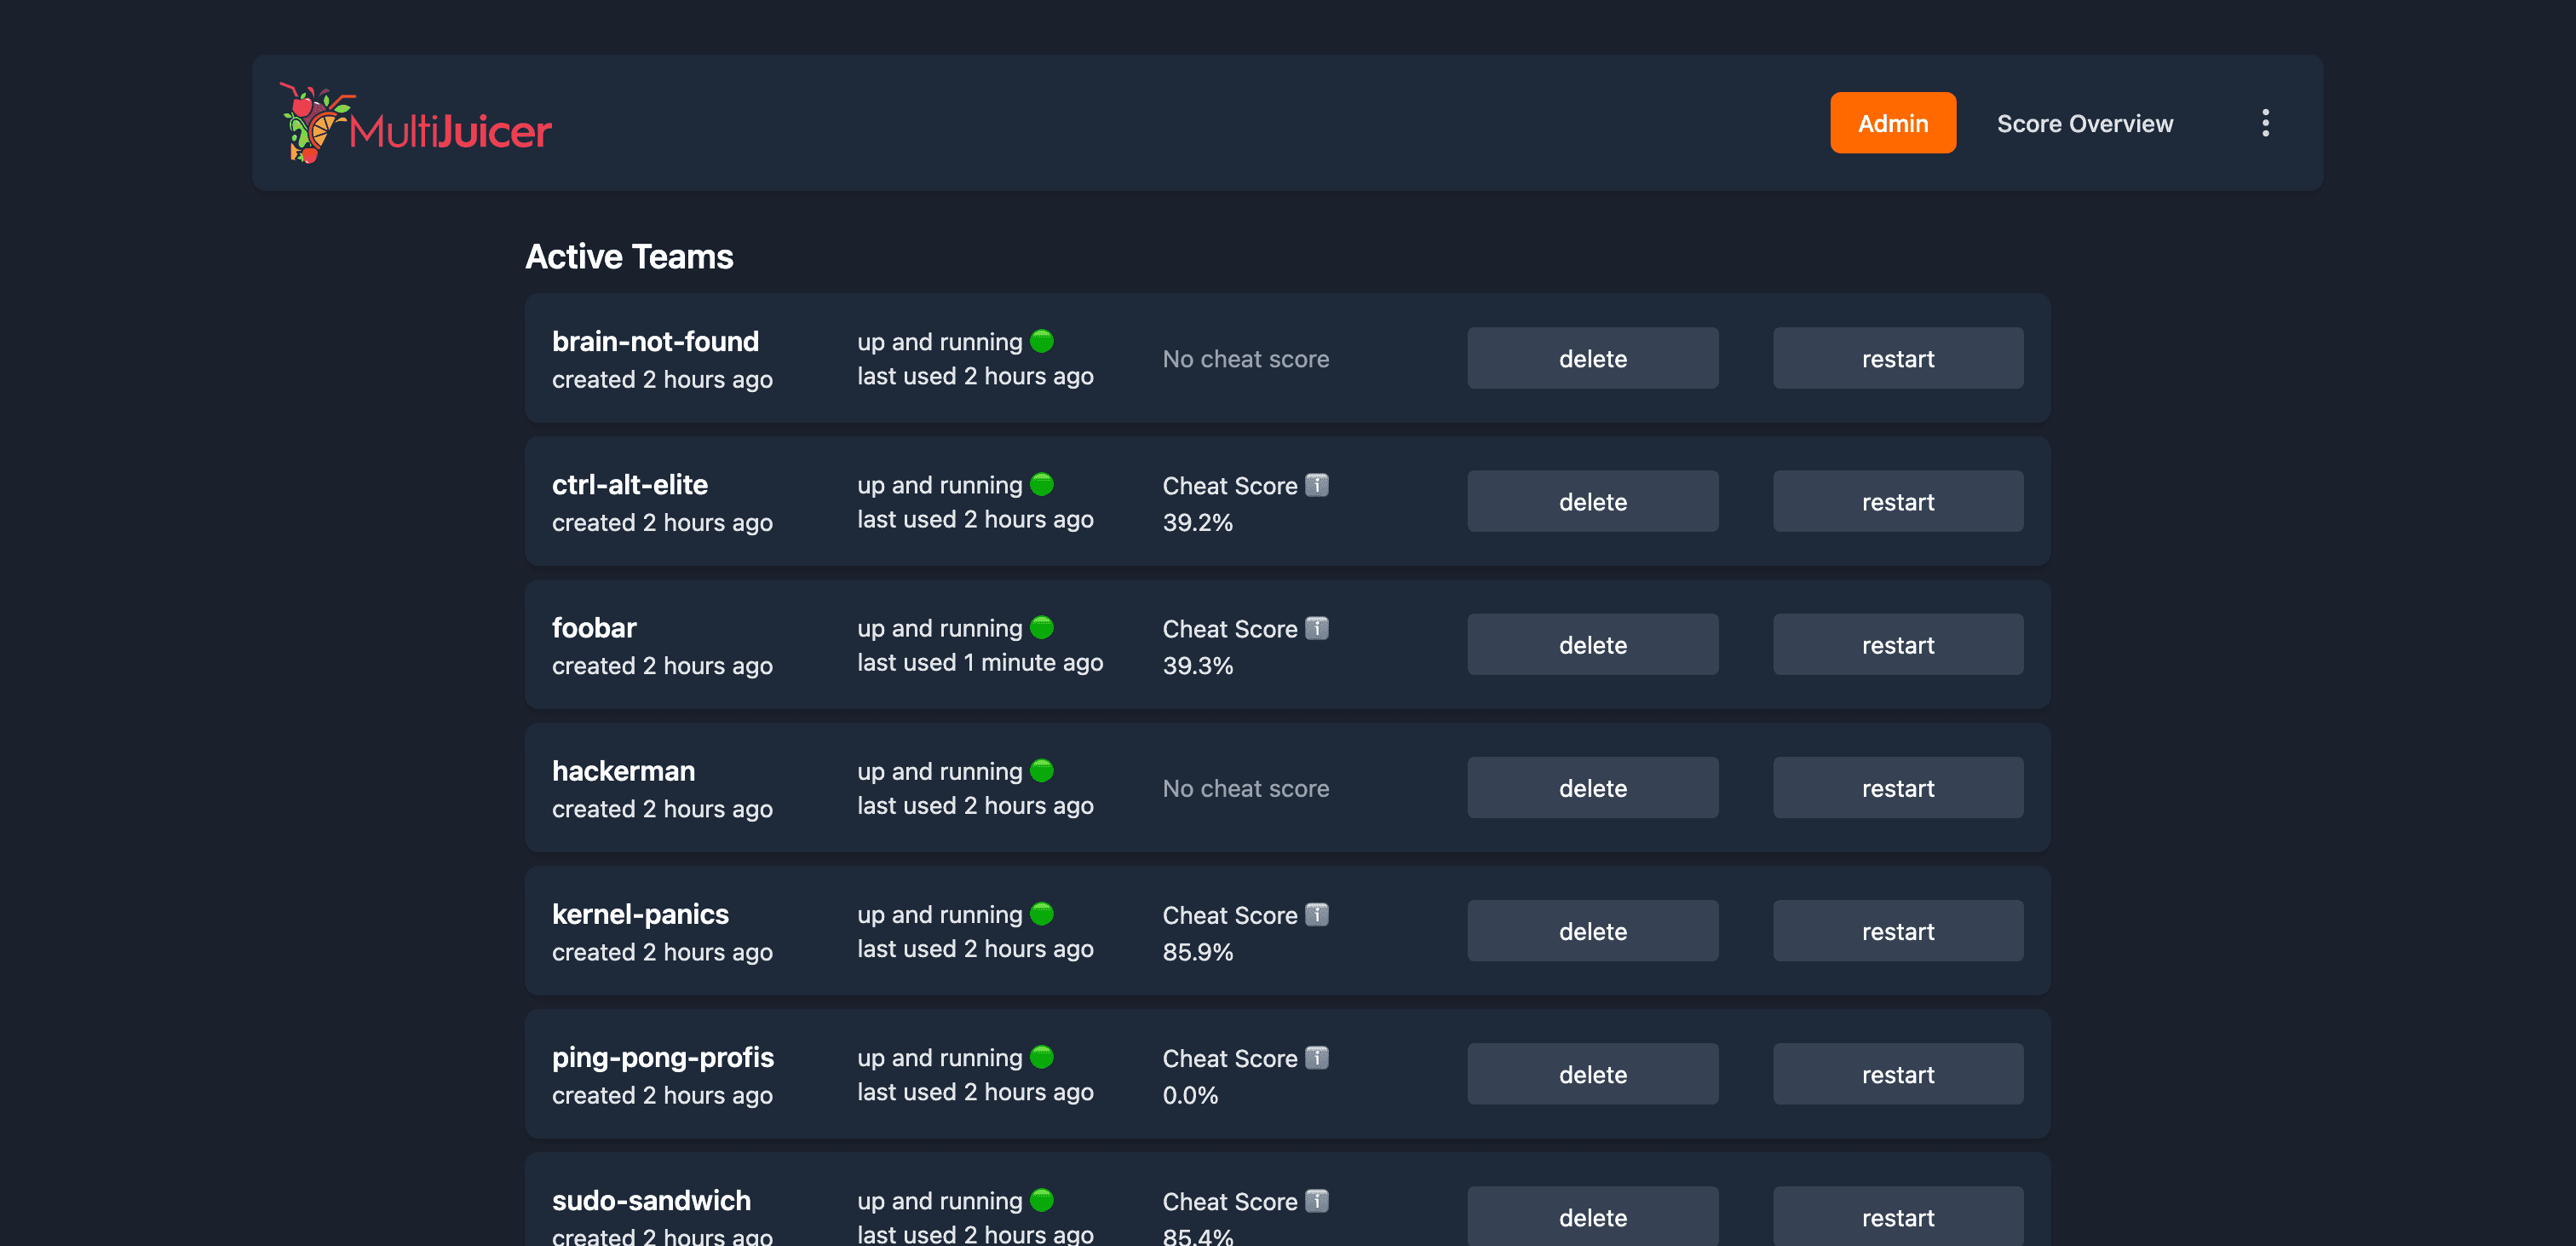
Task: Open the three-dot overflow menu
Action: point(2264,122)
